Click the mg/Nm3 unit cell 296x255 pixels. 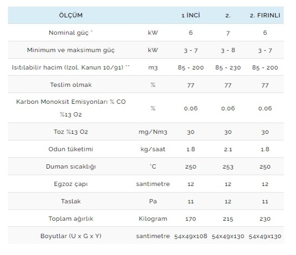coord(152,132)
